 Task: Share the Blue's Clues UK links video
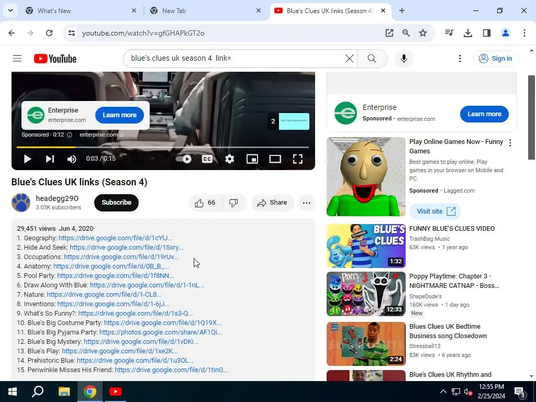(x=272, y=203)
